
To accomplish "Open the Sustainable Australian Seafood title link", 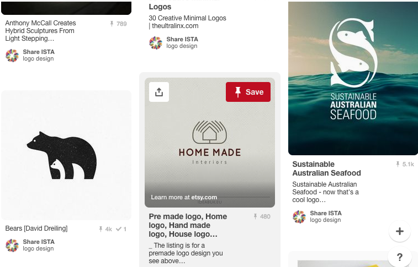I will tap(326, 168).
